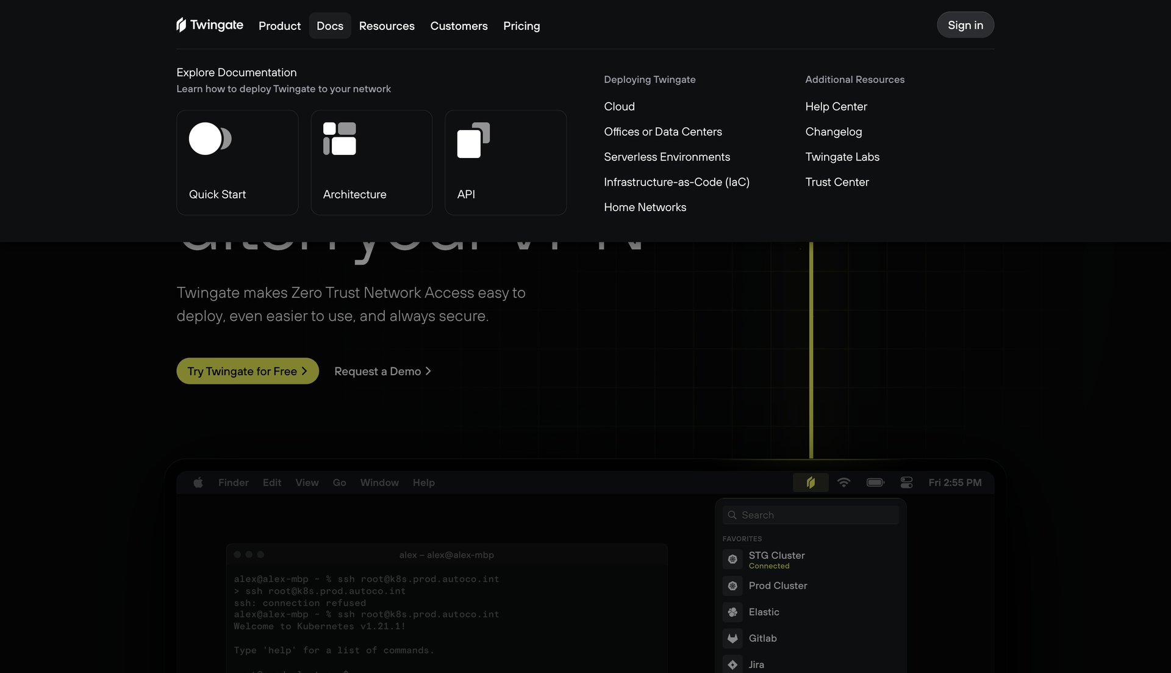Open the Apple menu in the mockup
Image resolution: width=1171 pixels, height=673 pixels.
(x=197, y=482)
